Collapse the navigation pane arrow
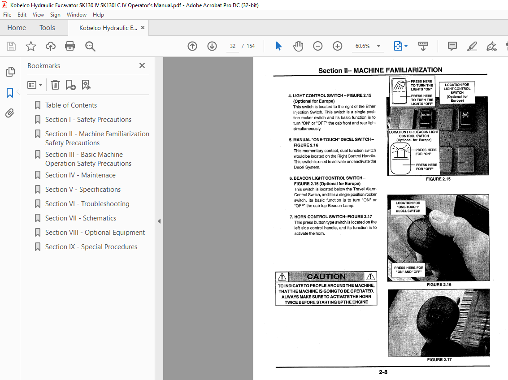508x380 pixels. click(x=159, y=221)
